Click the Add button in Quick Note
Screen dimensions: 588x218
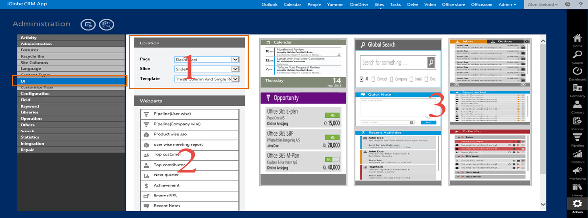[x=428, y=122]
